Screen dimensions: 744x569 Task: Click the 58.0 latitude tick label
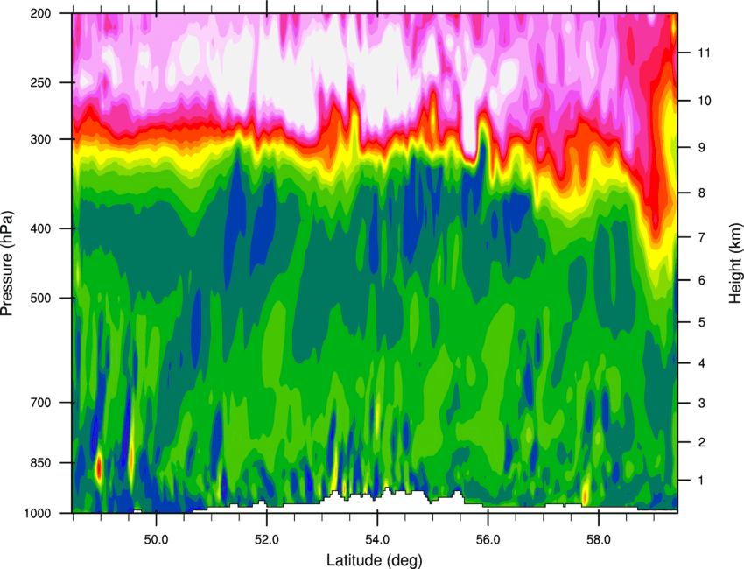pyautogui.click(x=599, y=539)
